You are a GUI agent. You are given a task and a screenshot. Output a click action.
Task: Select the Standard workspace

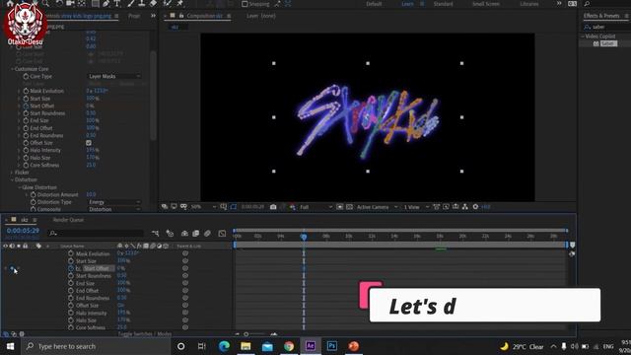click(x=443, y=4)
